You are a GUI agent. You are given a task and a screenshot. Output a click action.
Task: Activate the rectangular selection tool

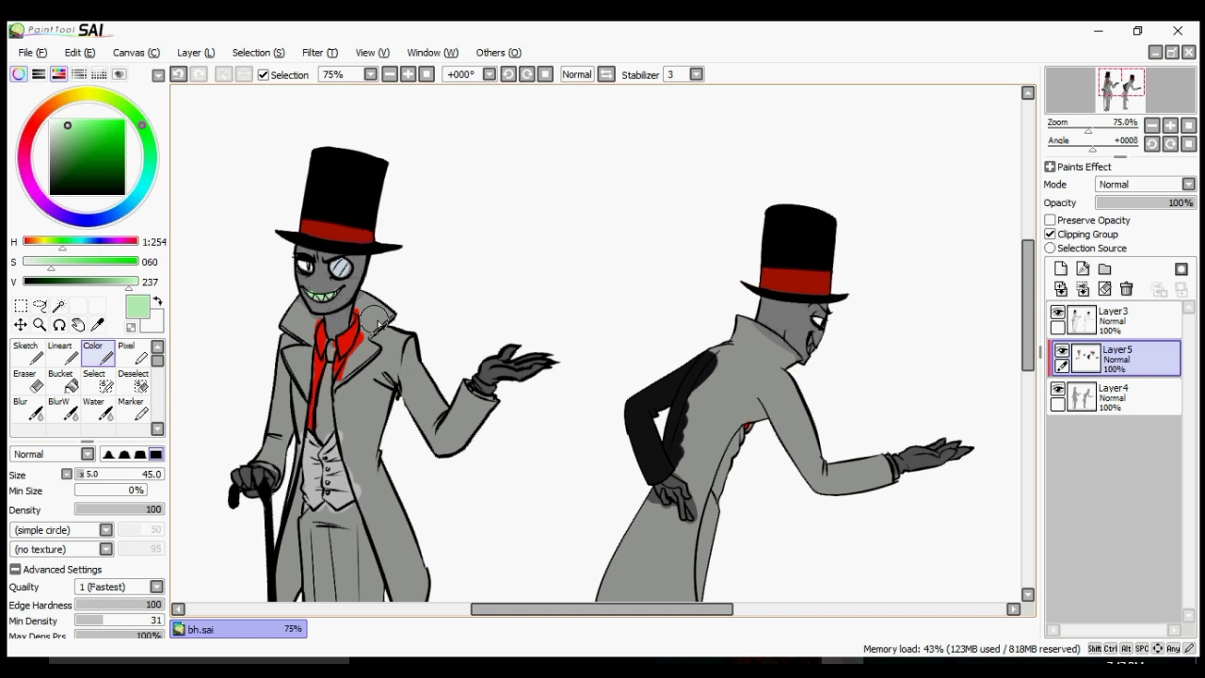(x=20, y=306)
